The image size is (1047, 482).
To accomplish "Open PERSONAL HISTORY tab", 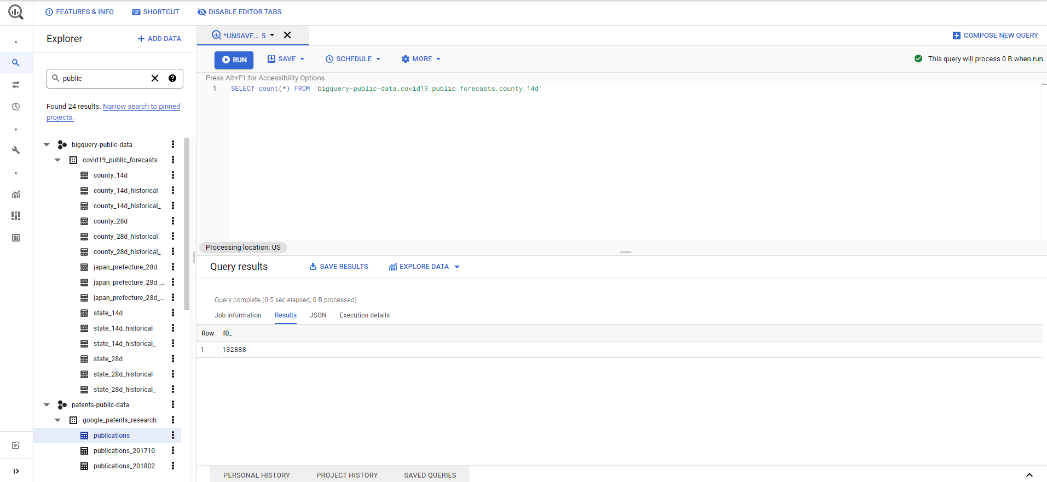I will [257, 475].
